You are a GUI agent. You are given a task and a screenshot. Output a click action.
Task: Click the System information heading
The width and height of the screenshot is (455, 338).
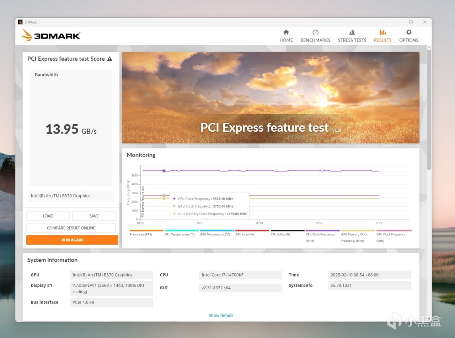point(52,260)
